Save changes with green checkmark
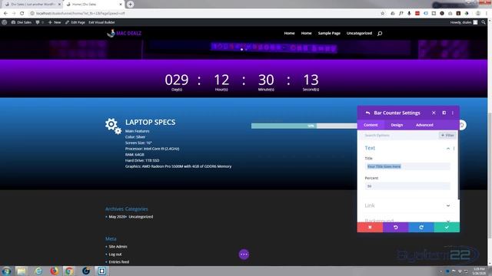Screen dimensions: 492x276 point(447,227)
